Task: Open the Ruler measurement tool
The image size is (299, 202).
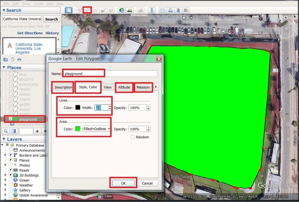Action: tap(151, 10)
